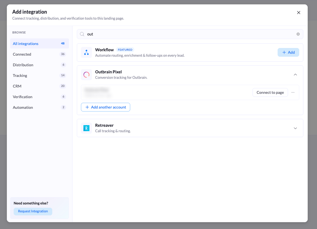
Task: Click Request Integration button
Action: pyautogui.click(x=33, y=211)
